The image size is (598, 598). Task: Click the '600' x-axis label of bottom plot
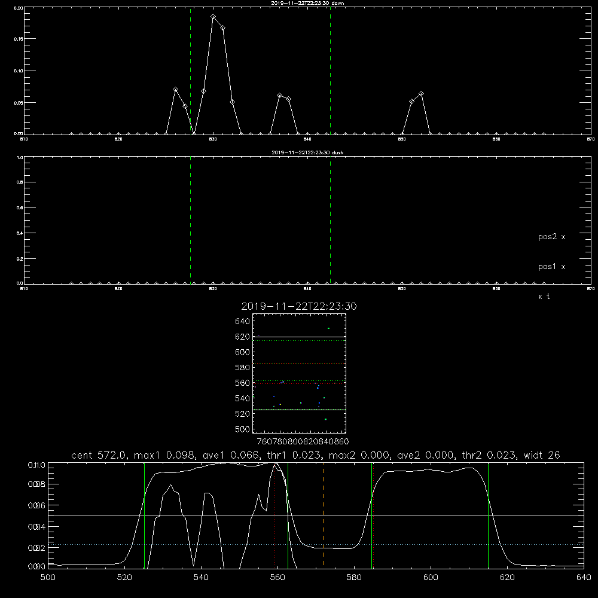(431, 578)
